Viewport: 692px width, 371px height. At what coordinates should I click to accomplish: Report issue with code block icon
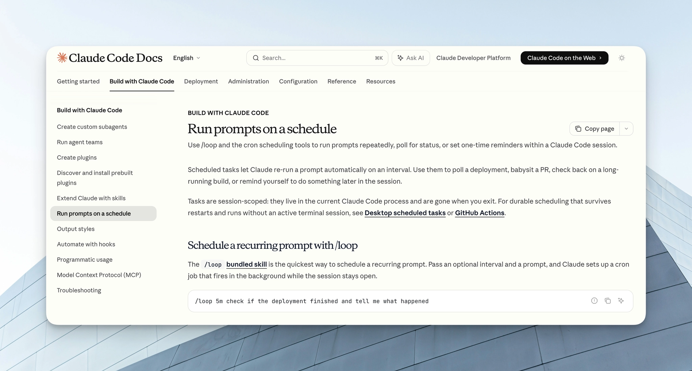pyautogui.click(x=594, y=301)
